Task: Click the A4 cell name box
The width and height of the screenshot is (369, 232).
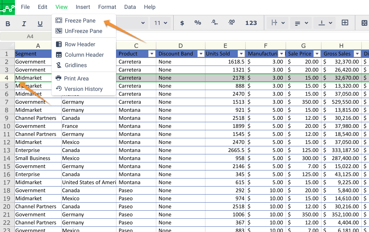Action: pos(30,37)
